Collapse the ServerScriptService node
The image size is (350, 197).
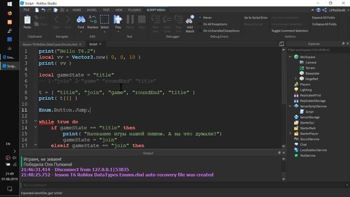290,106
